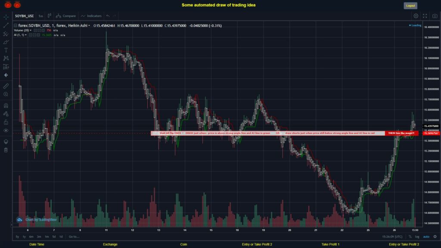Open the 1m interval dropdown
The image size is (441, 248).
[41, 16]
